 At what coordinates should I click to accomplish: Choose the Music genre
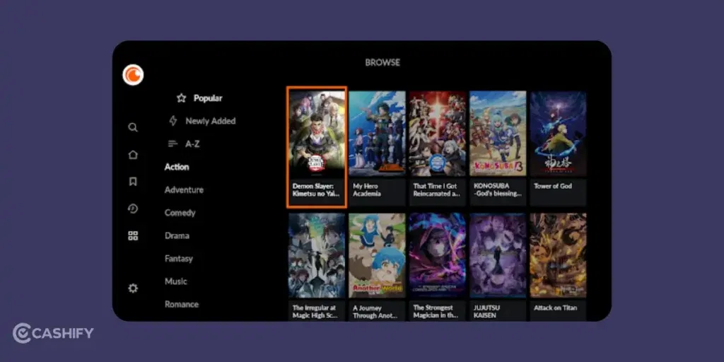tap(176, 281)
